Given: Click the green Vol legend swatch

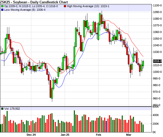Looking at the screenshot, I should pos(2,109).
